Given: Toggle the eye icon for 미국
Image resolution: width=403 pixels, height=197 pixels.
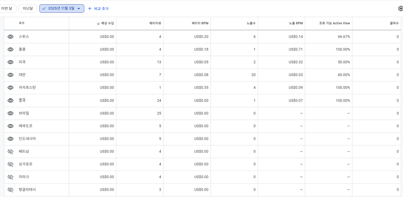Looking at the screenshot, I should (x=10, y=62).
